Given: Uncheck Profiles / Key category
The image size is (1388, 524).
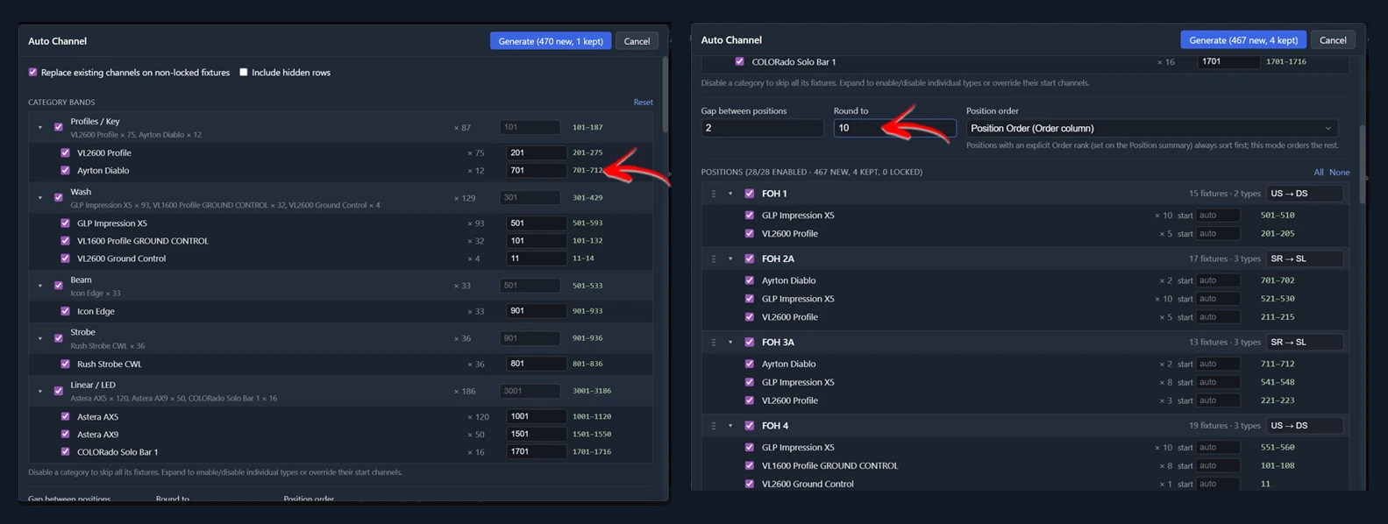Looking at the screenshot, I should click(59, 127).
